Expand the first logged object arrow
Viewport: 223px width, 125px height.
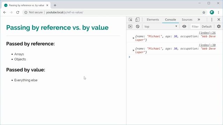133,38
